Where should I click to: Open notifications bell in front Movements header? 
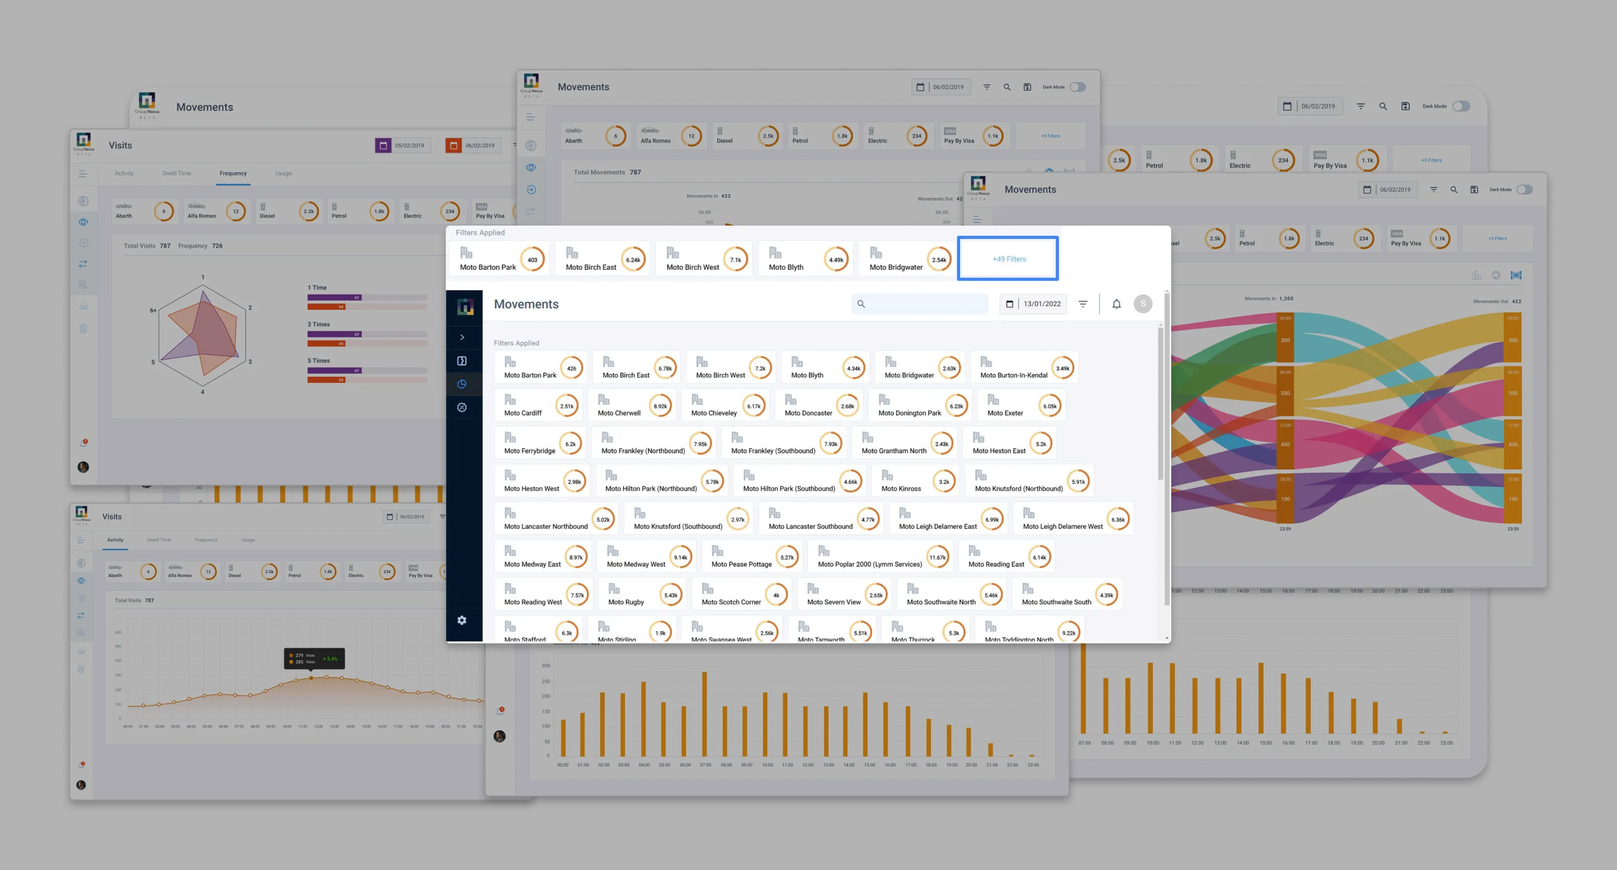pos(1116,304)
